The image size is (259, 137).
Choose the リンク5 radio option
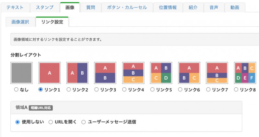pos(152,90)
